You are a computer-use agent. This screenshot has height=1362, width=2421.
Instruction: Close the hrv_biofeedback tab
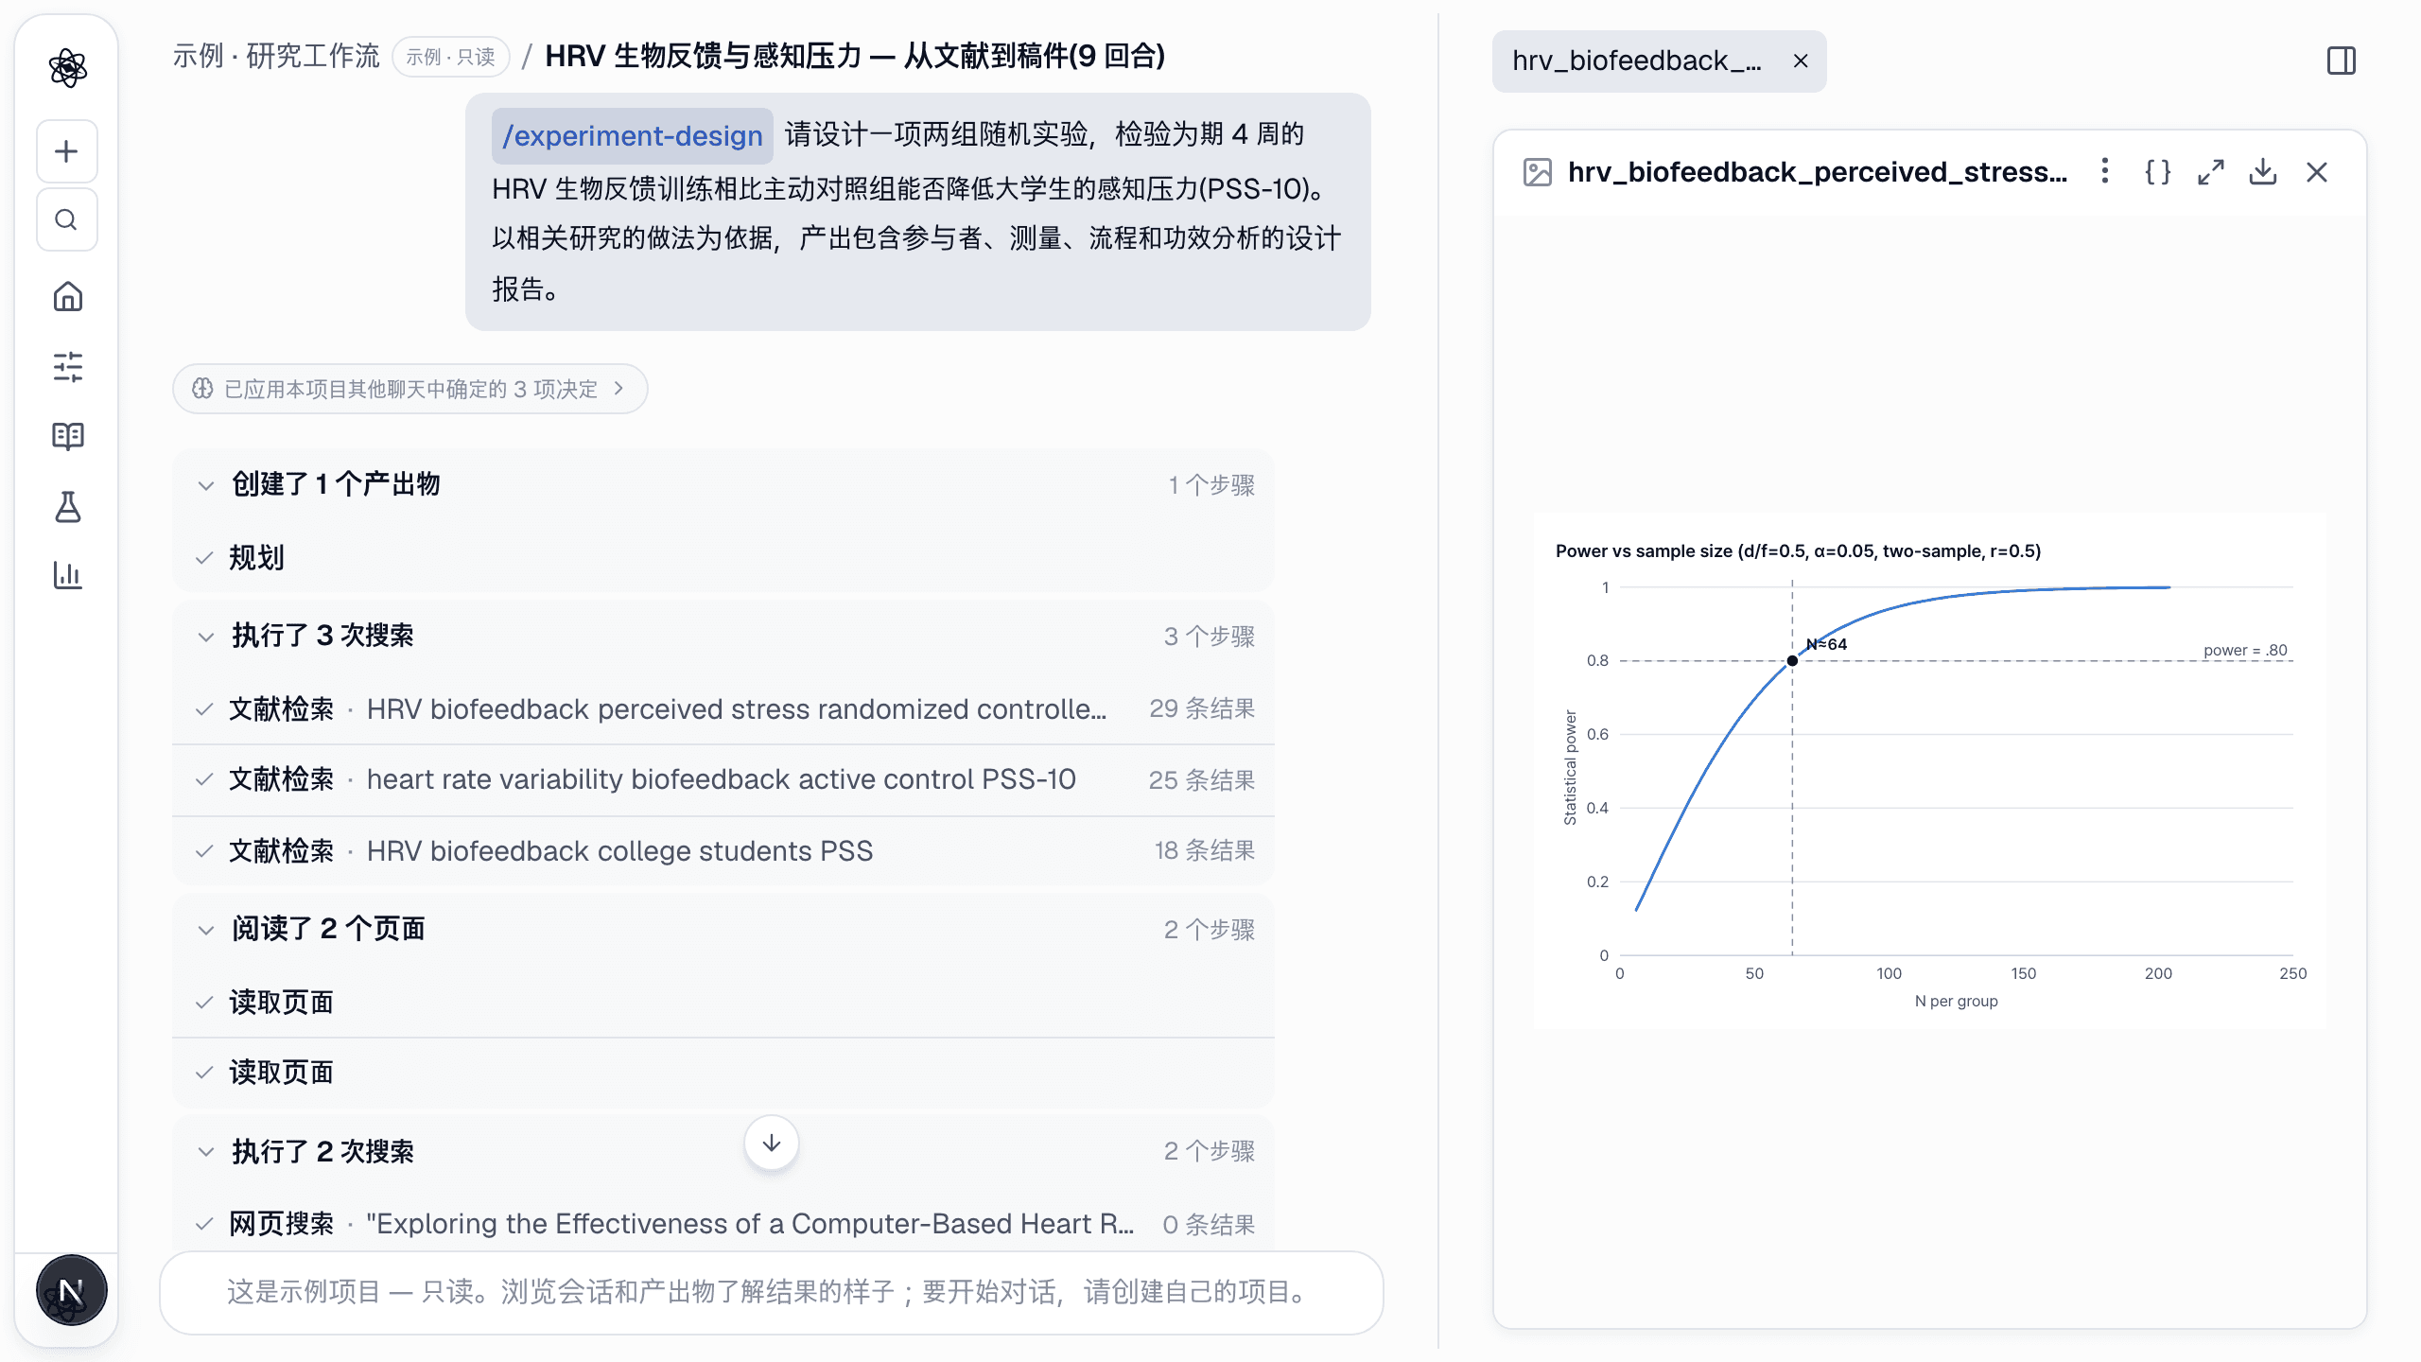[1801, 61]
